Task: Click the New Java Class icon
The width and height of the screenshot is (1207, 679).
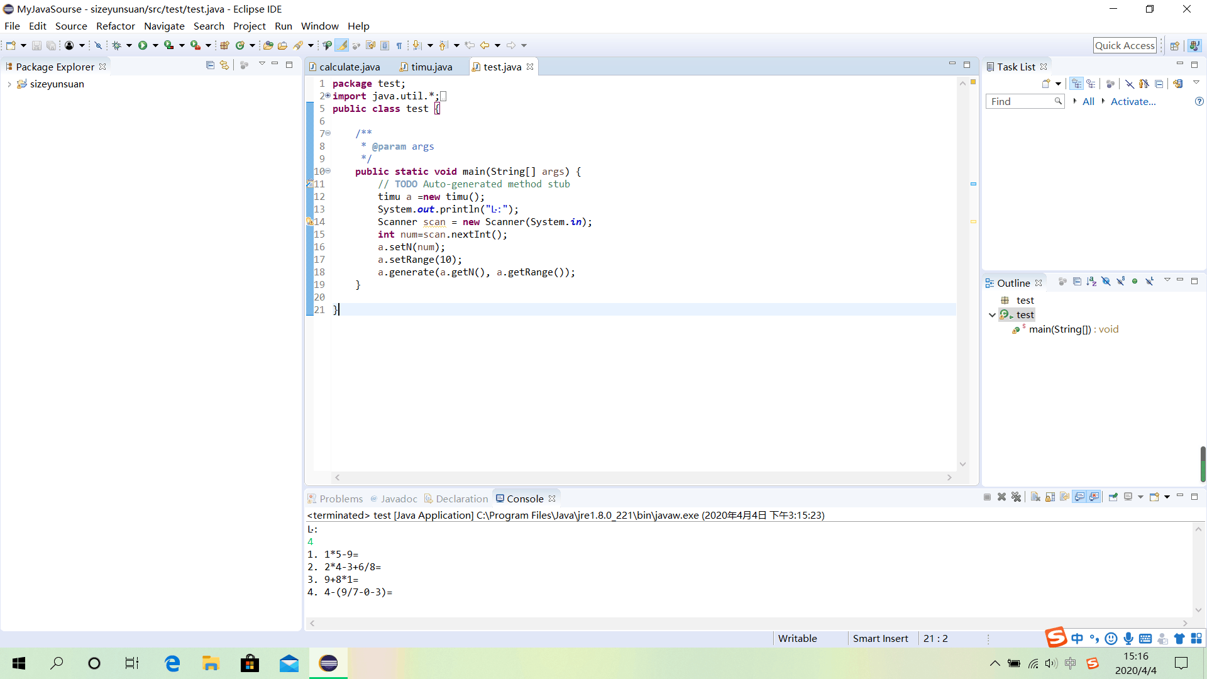Action: [240, 45]
